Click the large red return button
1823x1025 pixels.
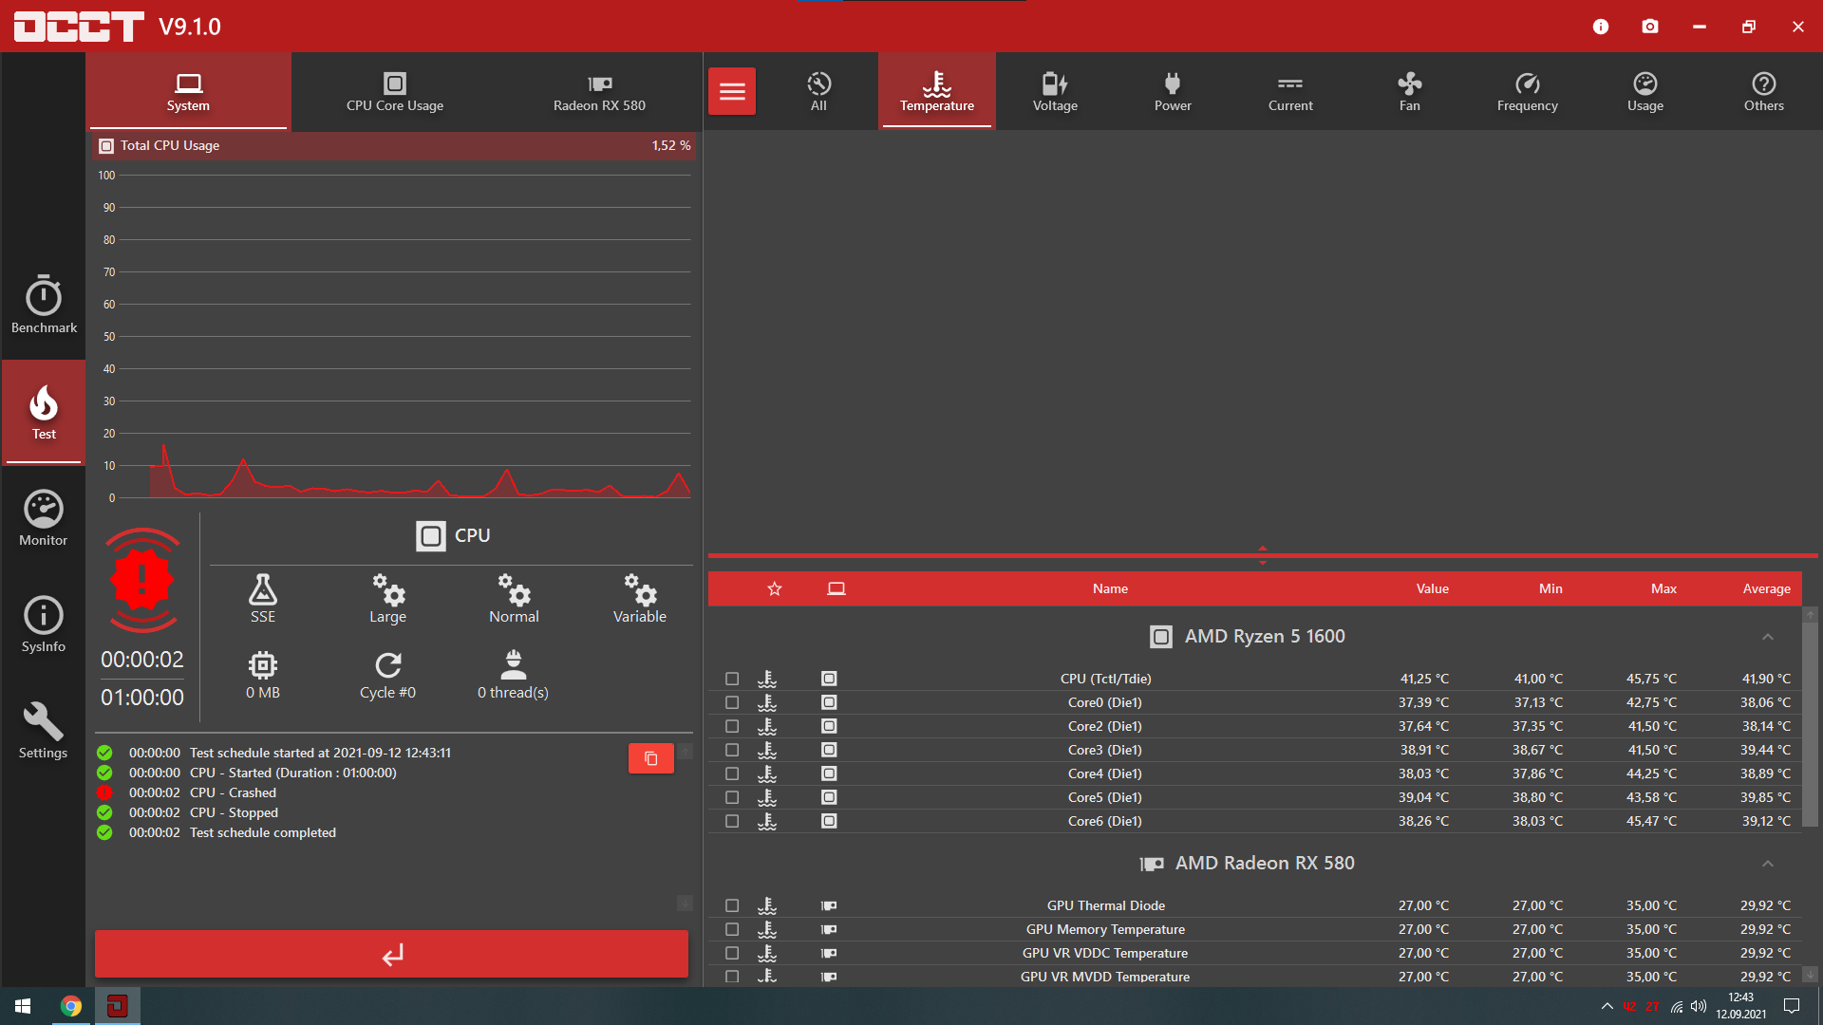[391, 954]
